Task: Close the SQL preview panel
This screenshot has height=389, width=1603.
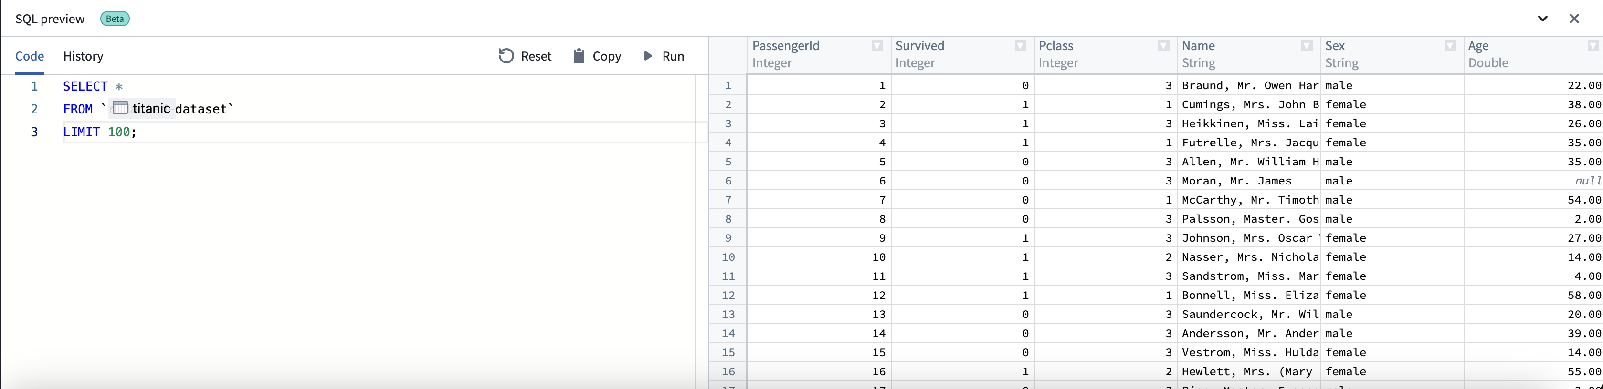Action: tap(1574, 19)
